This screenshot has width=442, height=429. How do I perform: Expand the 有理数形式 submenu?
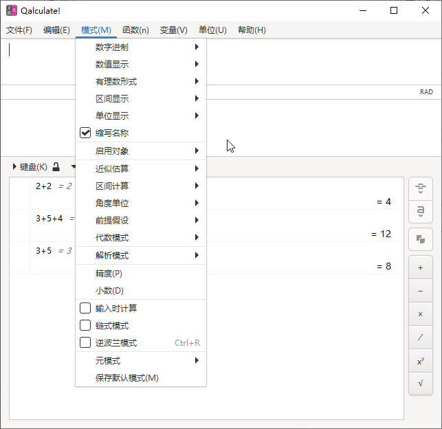(x=141, y=81)
